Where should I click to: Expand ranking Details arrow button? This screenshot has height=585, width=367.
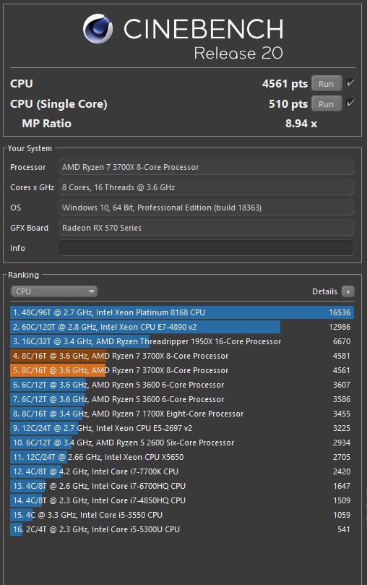coord(348,291)
